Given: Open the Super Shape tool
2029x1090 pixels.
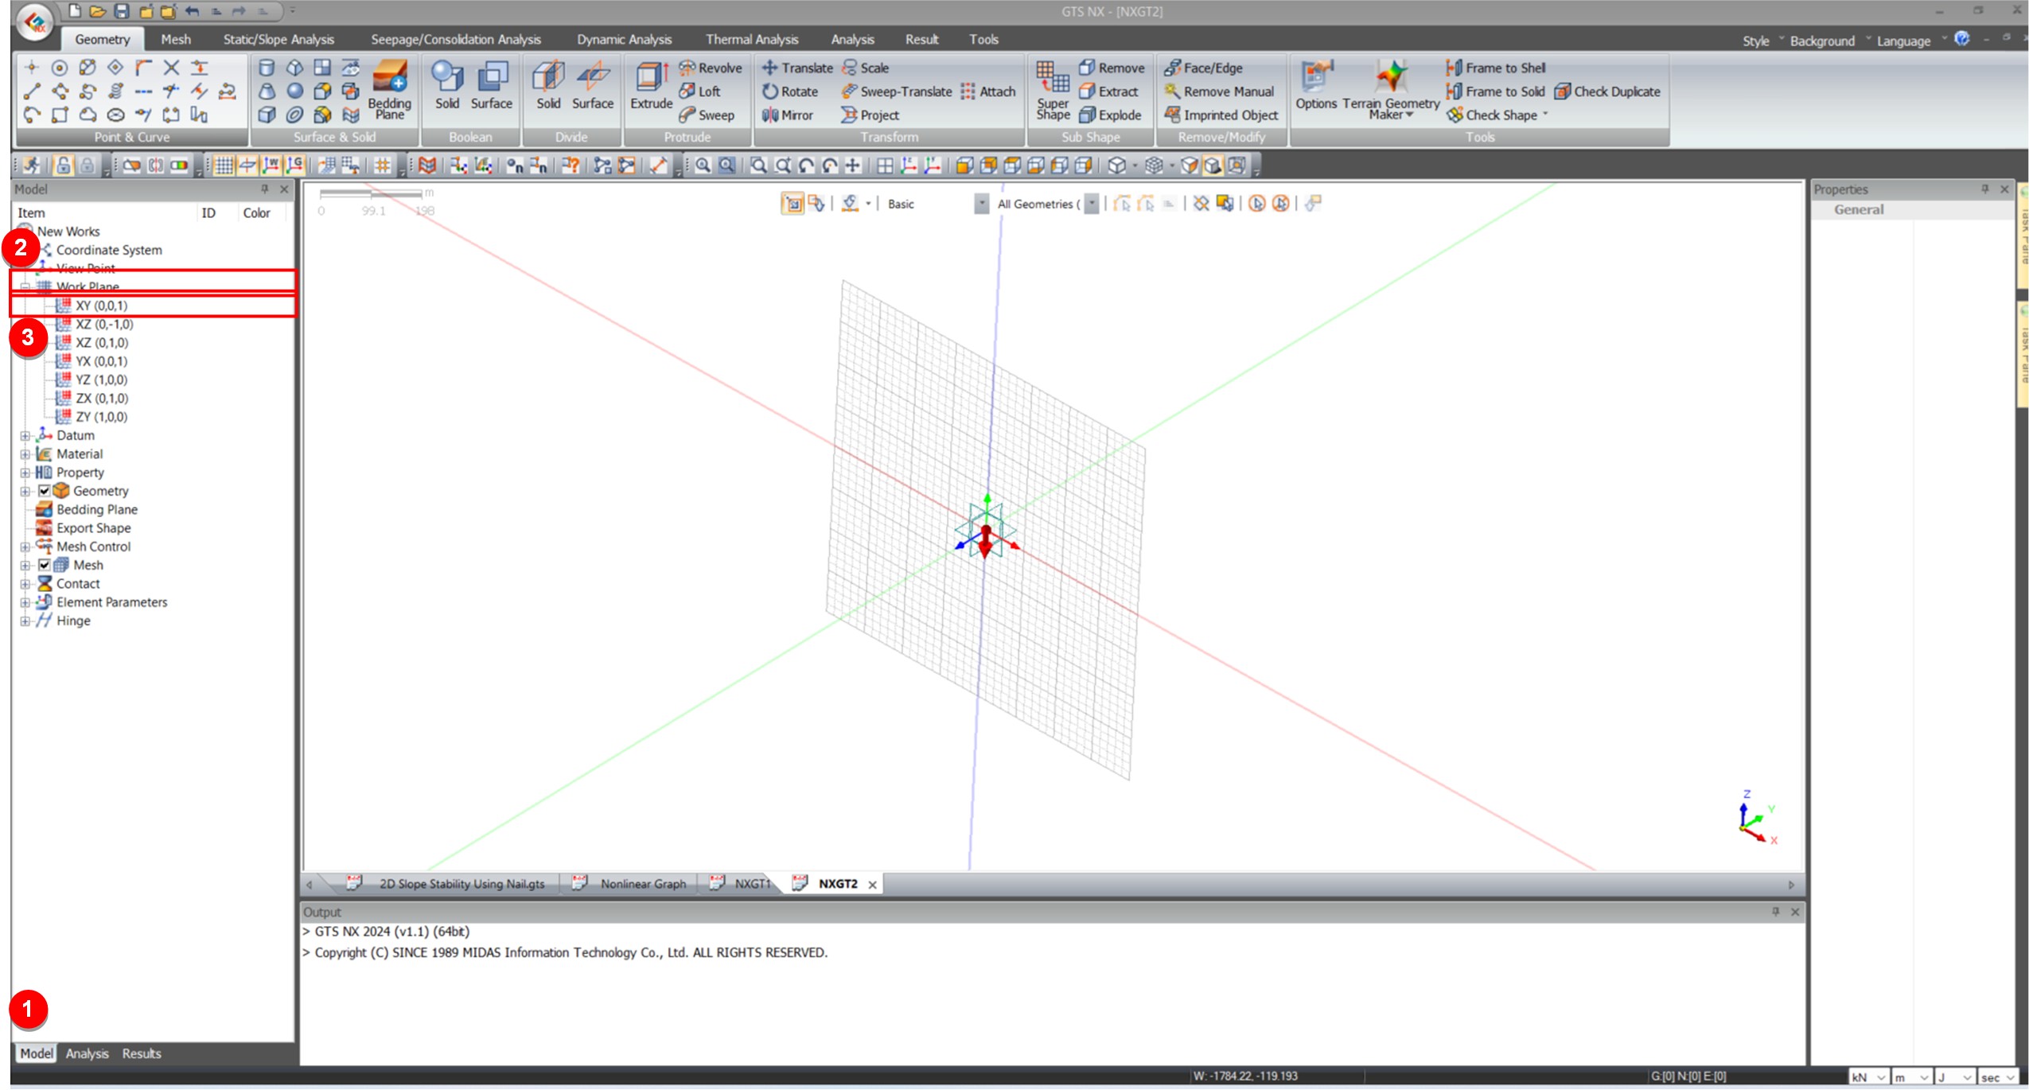Looking at the screenshot, I should click(x=1053, y=90).
